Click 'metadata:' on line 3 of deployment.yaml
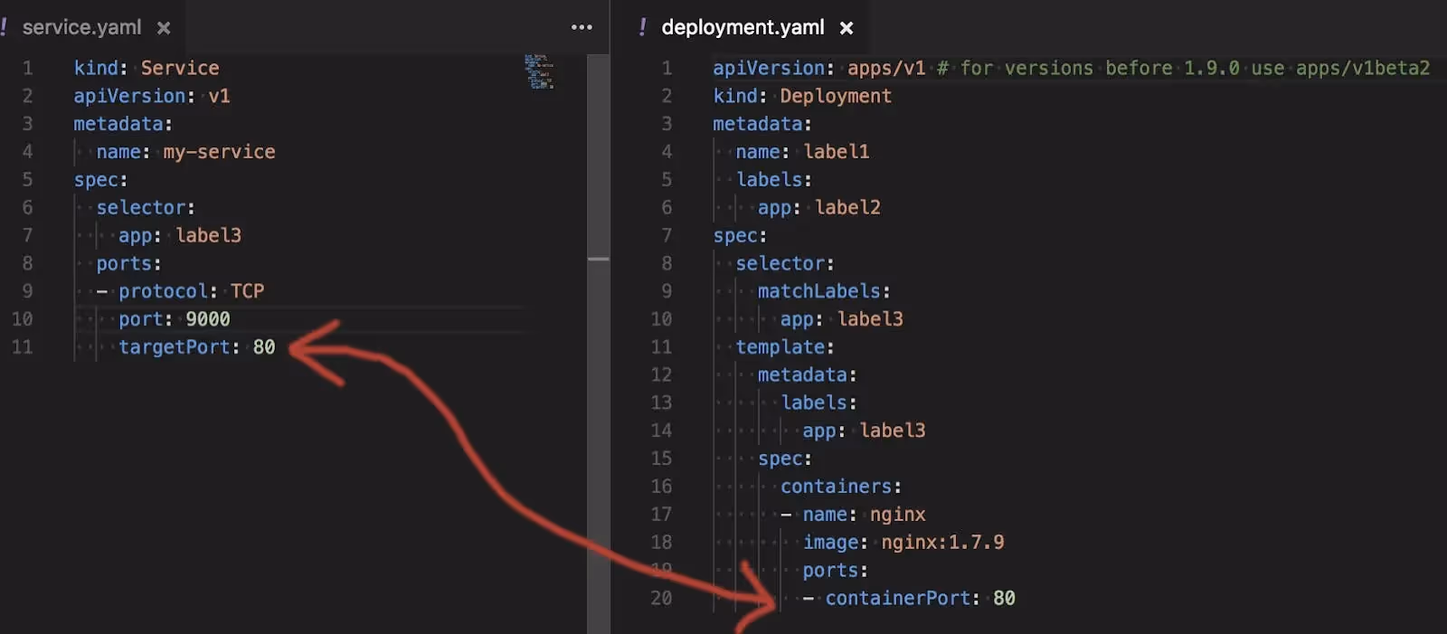 [762, 124]
